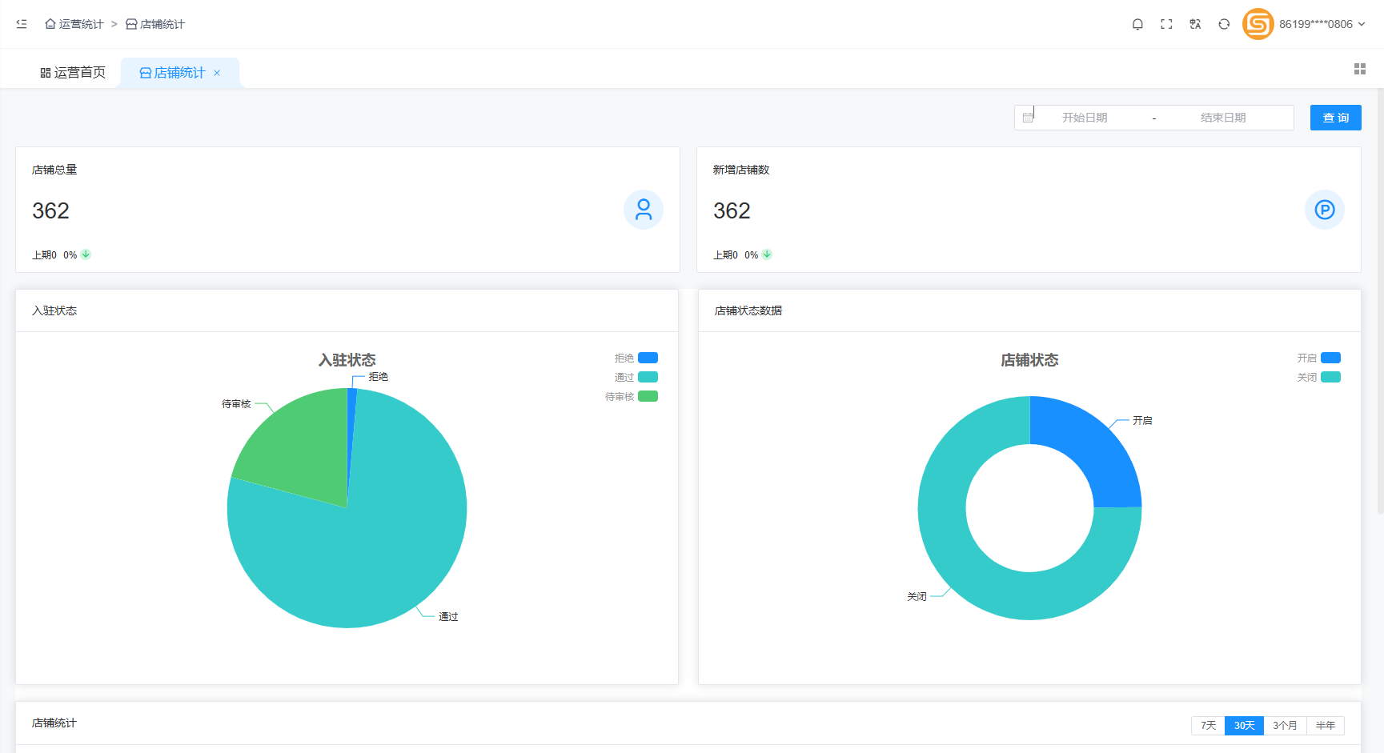Close the 店铺统计 tab
Image resolution: width=1384 pixels, height=753 pixels.
[217, 73]
